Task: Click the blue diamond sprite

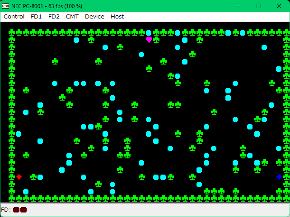Action: pyautogui.click(x=279, y=177)
